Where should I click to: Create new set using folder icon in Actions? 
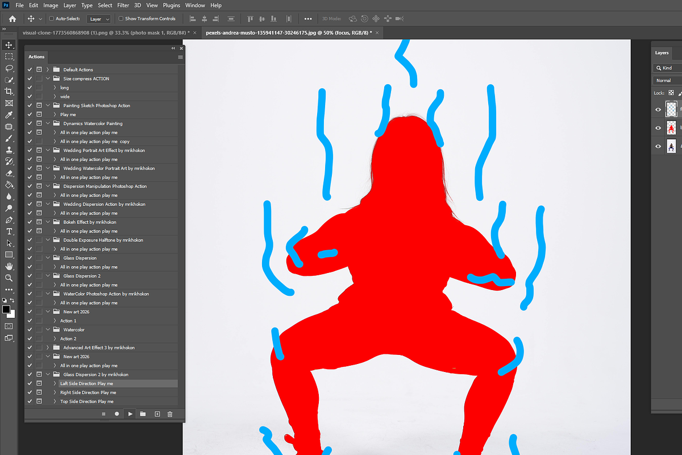(143, 414)
